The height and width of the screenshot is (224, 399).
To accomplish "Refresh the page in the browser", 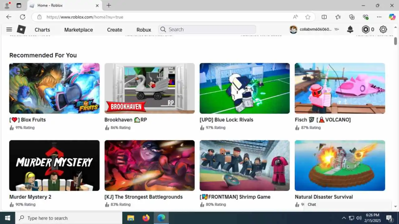I will 22,17.
